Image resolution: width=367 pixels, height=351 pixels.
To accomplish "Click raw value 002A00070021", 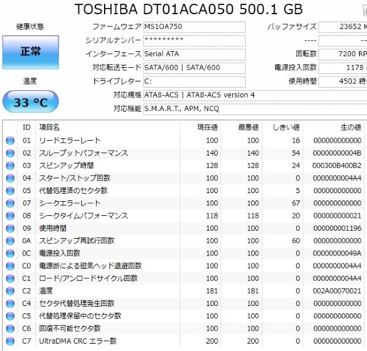I will click(337, 291).
